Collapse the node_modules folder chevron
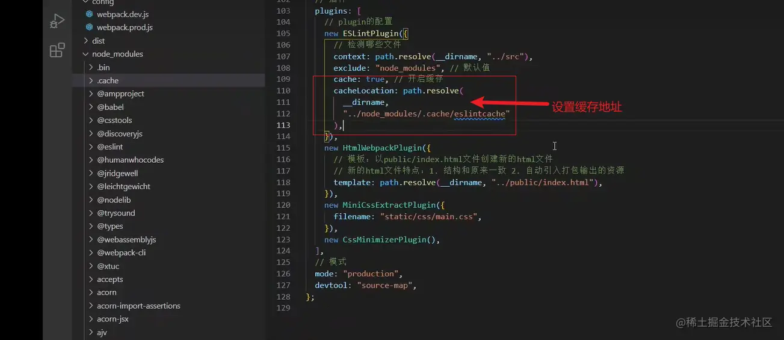784x340 pixels. pos(86,54)
